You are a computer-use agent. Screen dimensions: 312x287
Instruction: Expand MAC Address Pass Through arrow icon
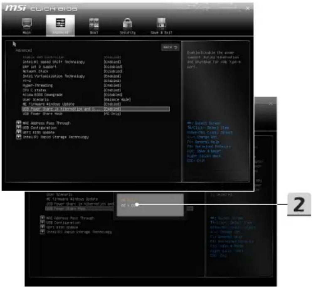click(19, 123)
